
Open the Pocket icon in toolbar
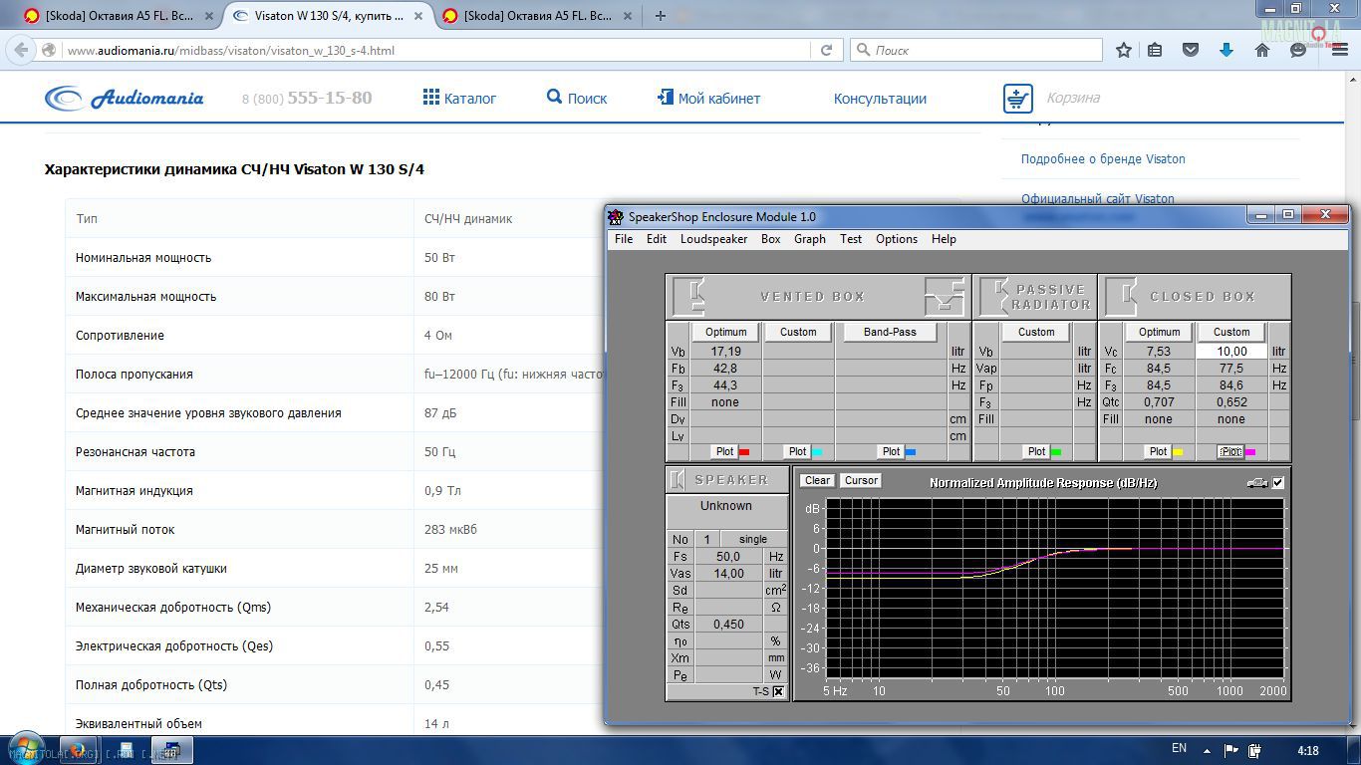[1190, 50]
